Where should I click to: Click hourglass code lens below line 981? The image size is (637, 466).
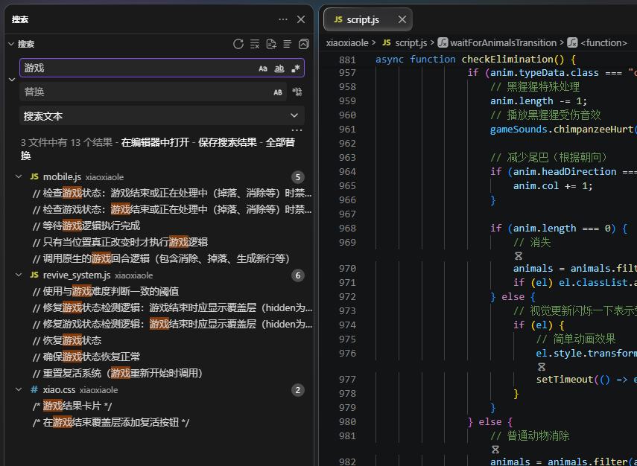495,450
